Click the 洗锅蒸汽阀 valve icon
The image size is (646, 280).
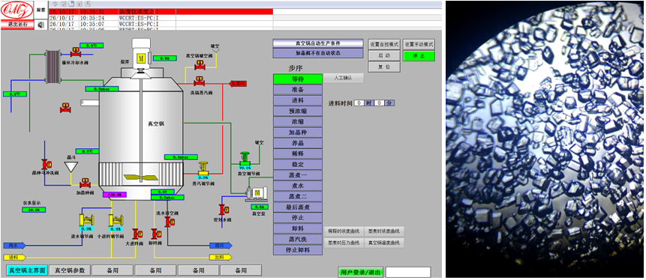(200, 81)
